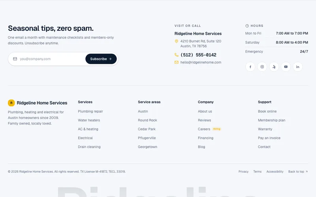The image size is (316, 197).
Task: Open the LinkedIn social icon
Action: point(298,67)
